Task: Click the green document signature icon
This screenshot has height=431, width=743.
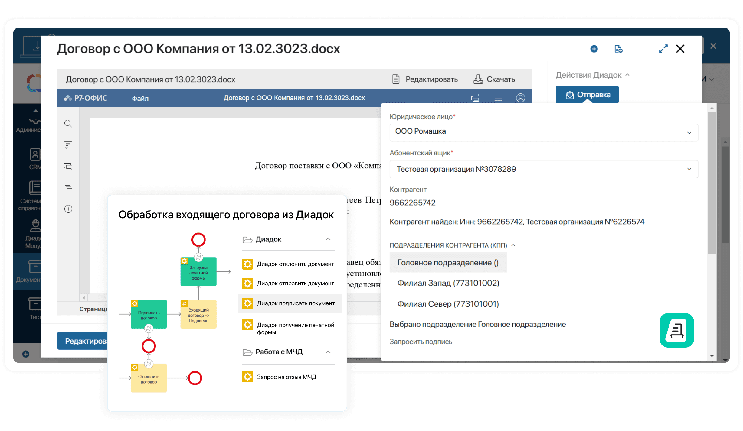Action: pos(676,330)
